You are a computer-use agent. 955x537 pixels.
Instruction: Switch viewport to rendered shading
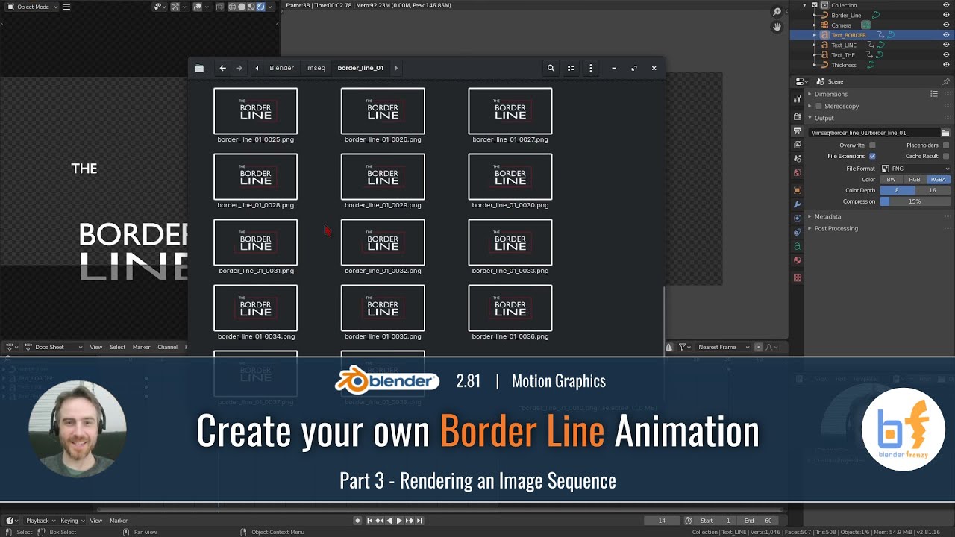coord(260,7)
